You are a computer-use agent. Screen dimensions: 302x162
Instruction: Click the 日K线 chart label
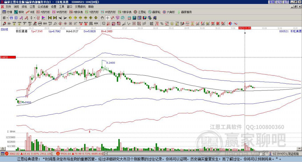pos(4,30)
